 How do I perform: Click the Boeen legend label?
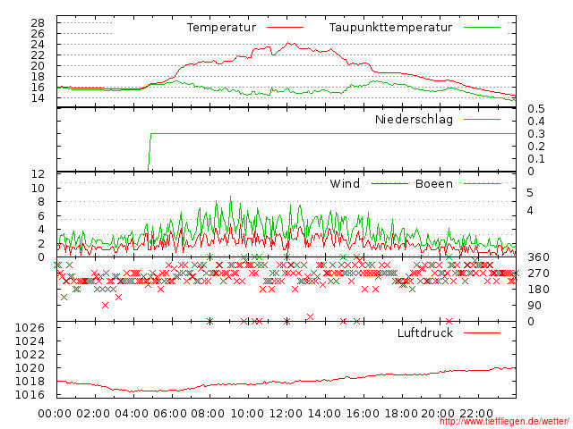tap(434, 183)
